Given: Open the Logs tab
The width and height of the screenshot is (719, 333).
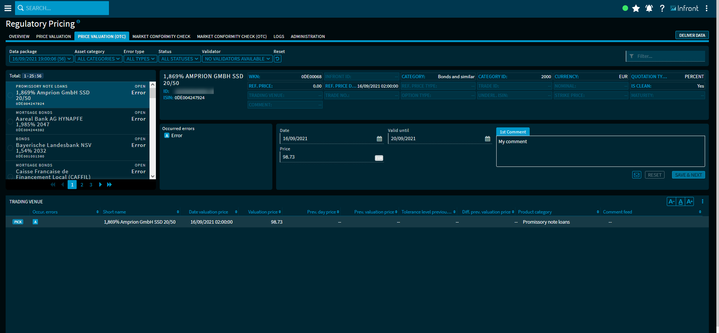Looking at the screenshot, I should point(279,36).
